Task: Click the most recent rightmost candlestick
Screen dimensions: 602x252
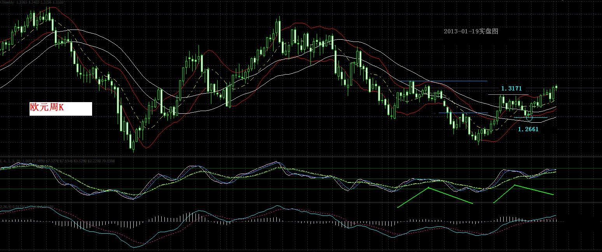Action: coord(557,87)
